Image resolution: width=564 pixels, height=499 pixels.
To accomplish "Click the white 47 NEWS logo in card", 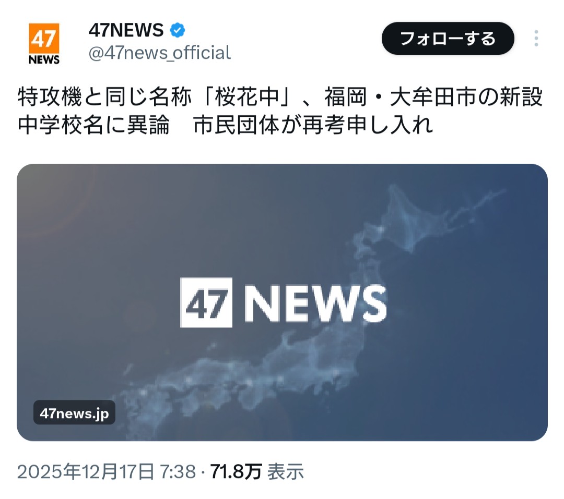I will pyautogui.click(x=283, y=302).
